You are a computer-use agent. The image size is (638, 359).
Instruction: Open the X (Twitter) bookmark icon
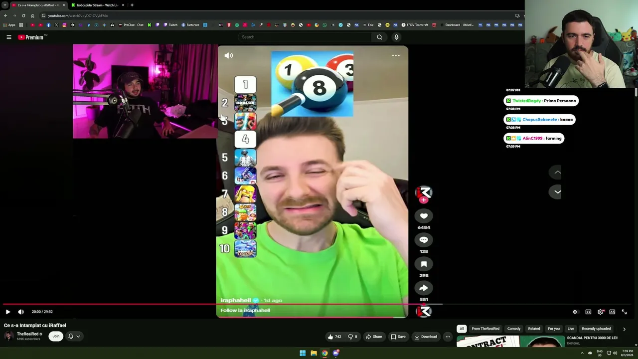click(56, 25)
